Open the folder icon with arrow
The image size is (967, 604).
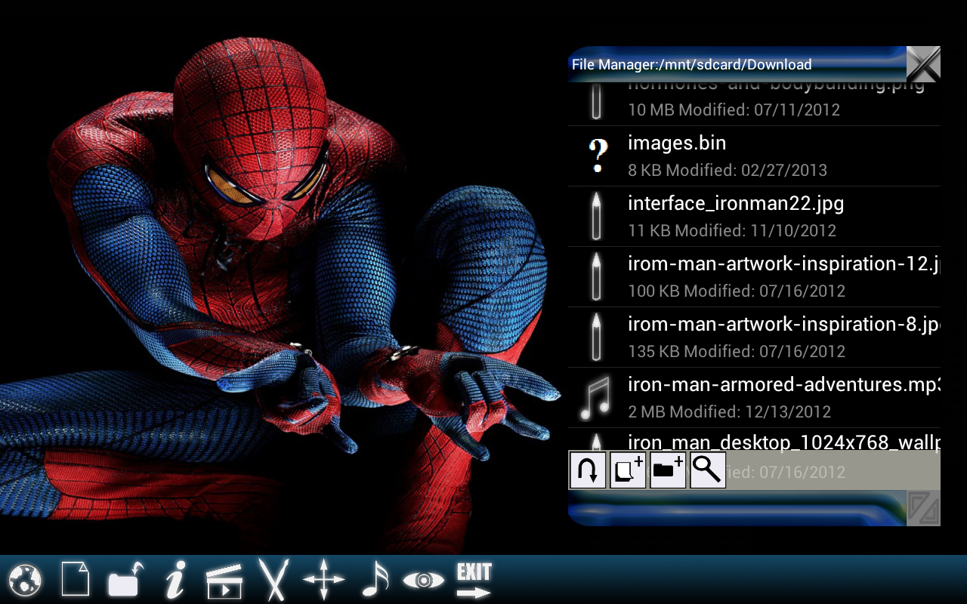(x=125, y=579)
